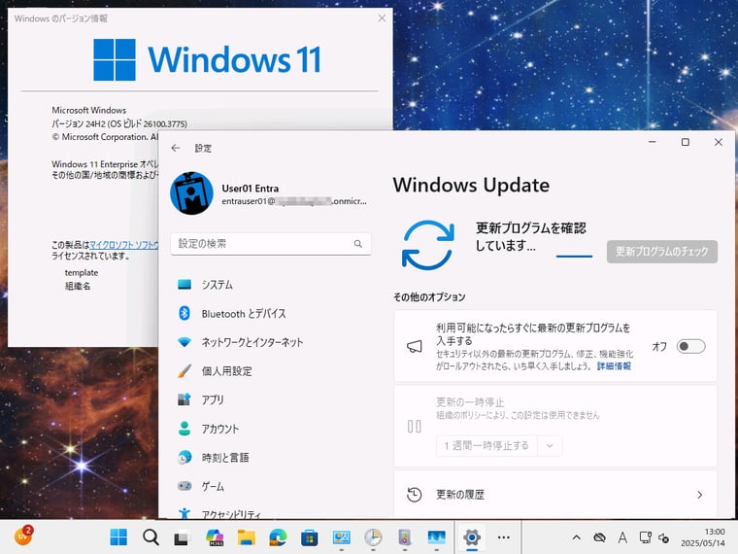
Task: Open the clock and date 13:00
Action: pyautogui.click(x=702, y=537)
